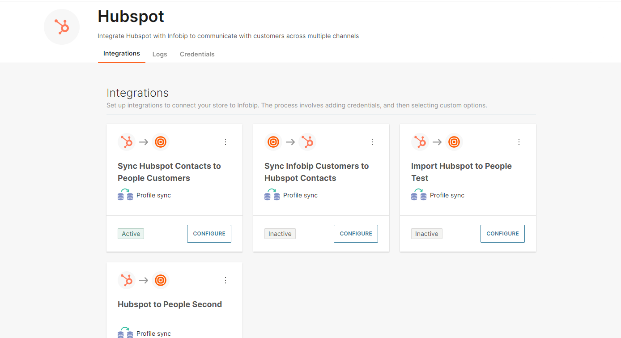This screenshot has height=338, width=621.
Task: Open three-dot menu on Import Hubspot to People Test
Action: point(519,142)
